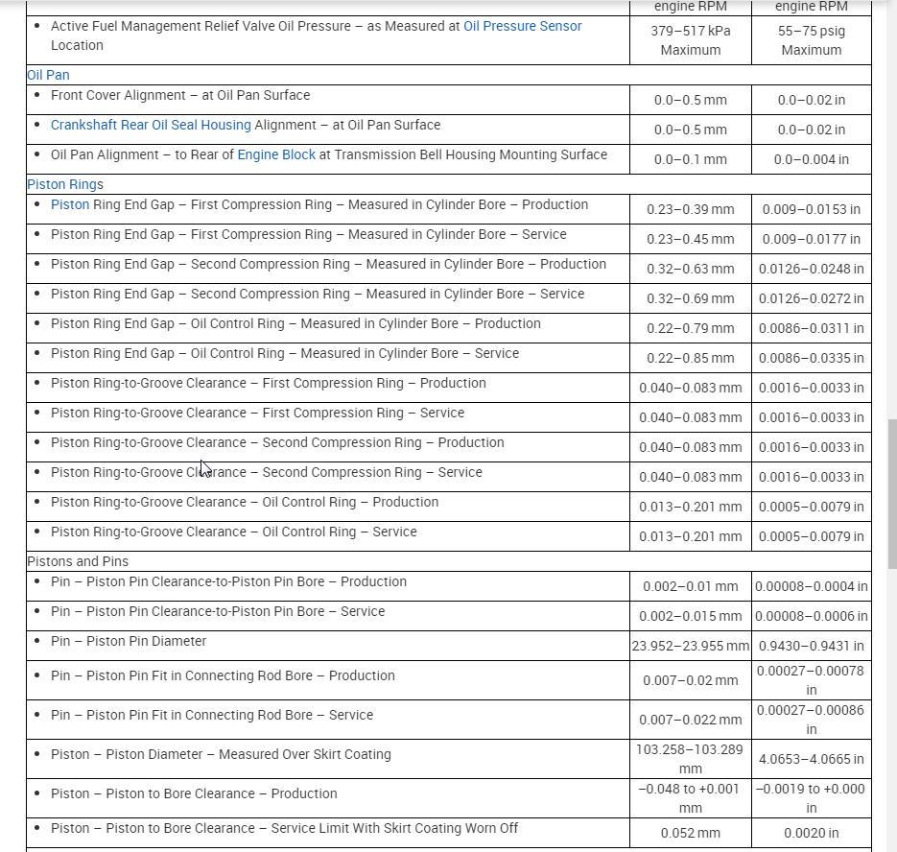Screen dimensions: 897x852
Task: Select the 4.0653–4.0665 in cell
Action: click(x=812, y=759)
